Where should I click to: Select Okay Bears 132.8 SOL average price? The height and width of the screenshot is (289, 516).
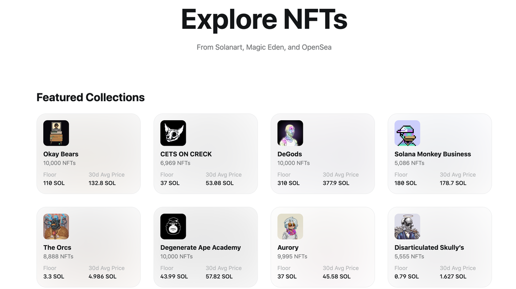[102, 183]
